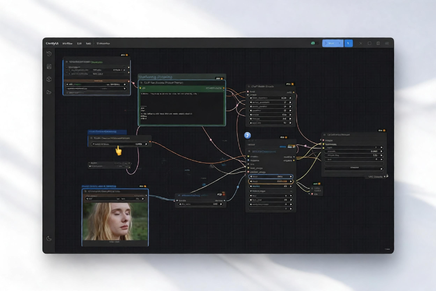Click the right arrow of the orange-highlighted field
Viewport: 436px width, 291px height.
tap(291, 181)
